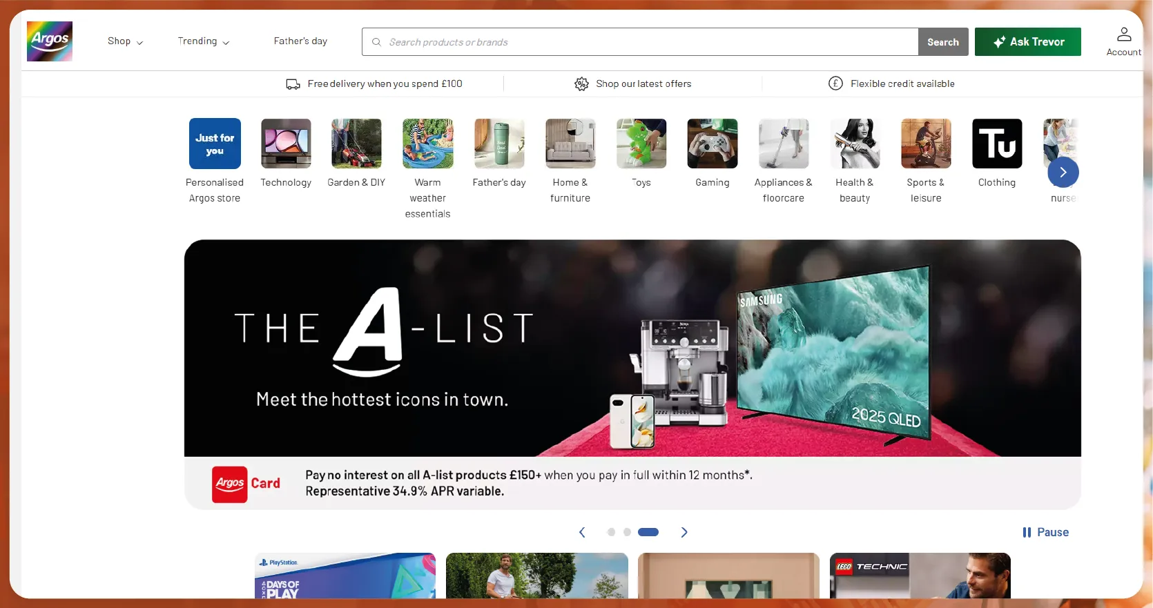This screenshot has height=608, width=1153.
Task: Expand the Shop dropdown menu
Action: click(125, 41)
